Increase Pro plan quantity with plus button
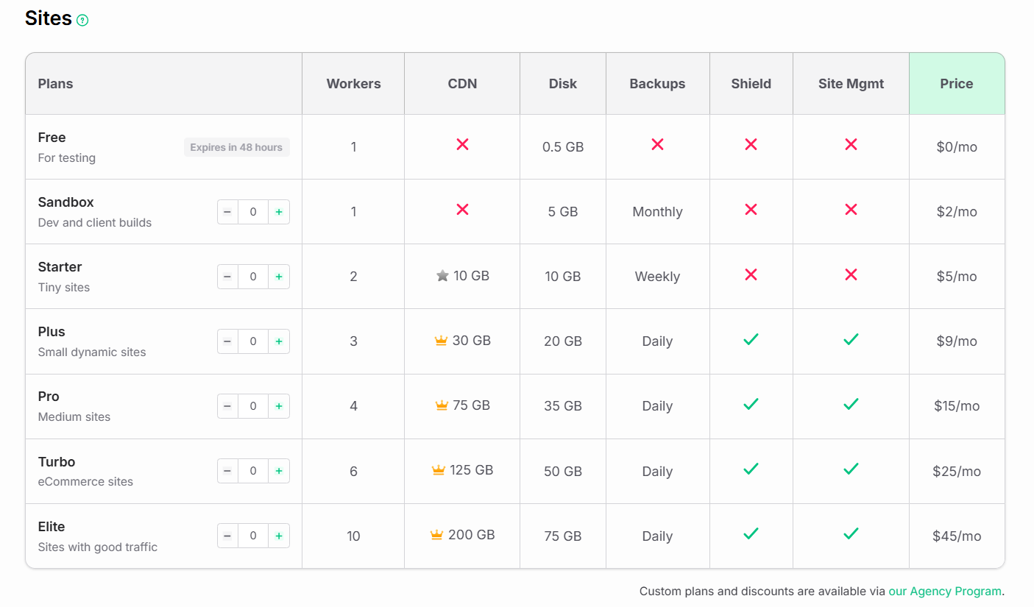The width and height of the screenshot is (1034, 607). coord(279,406)
